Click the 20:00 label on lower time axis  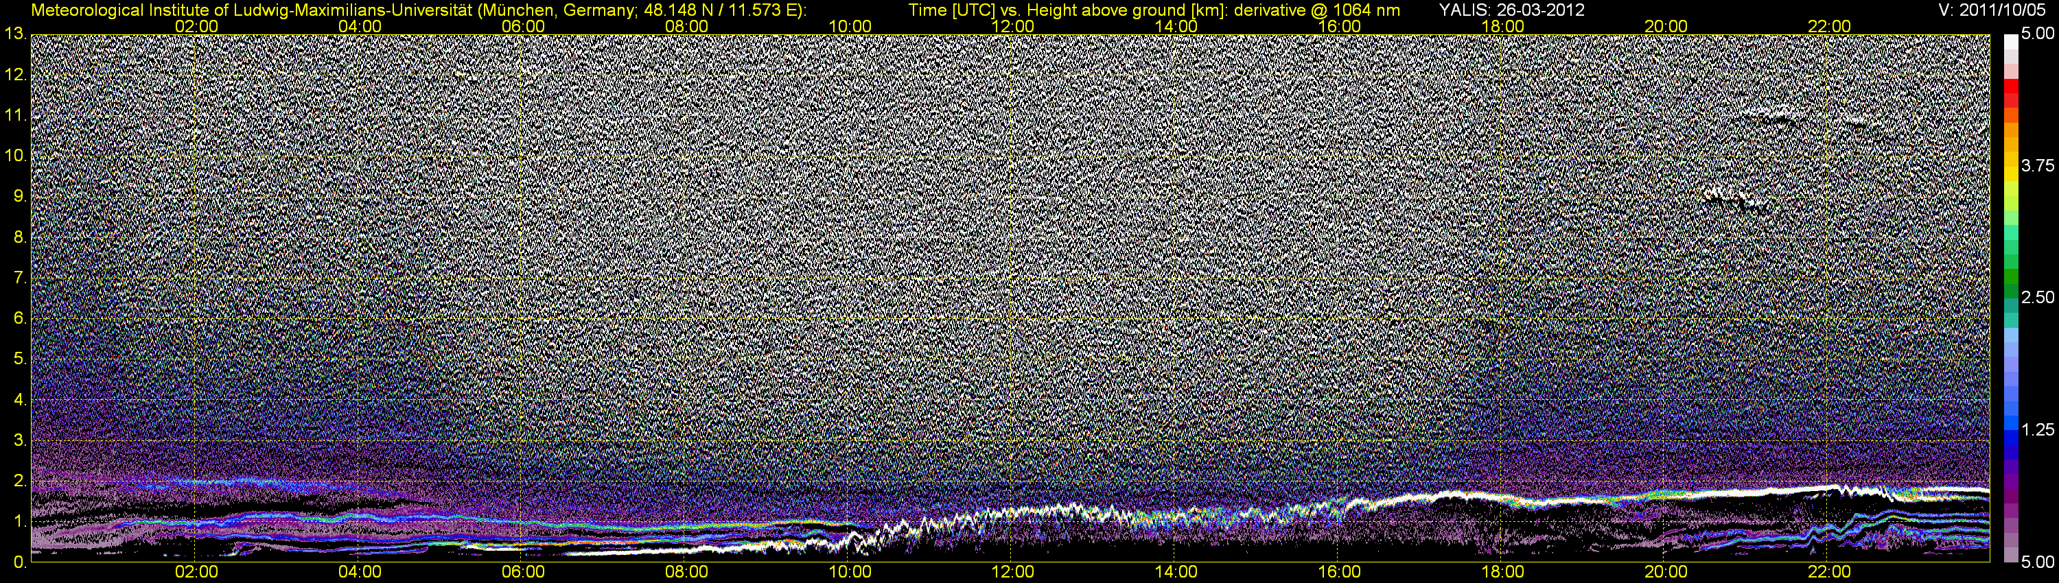click(1666, 573)
